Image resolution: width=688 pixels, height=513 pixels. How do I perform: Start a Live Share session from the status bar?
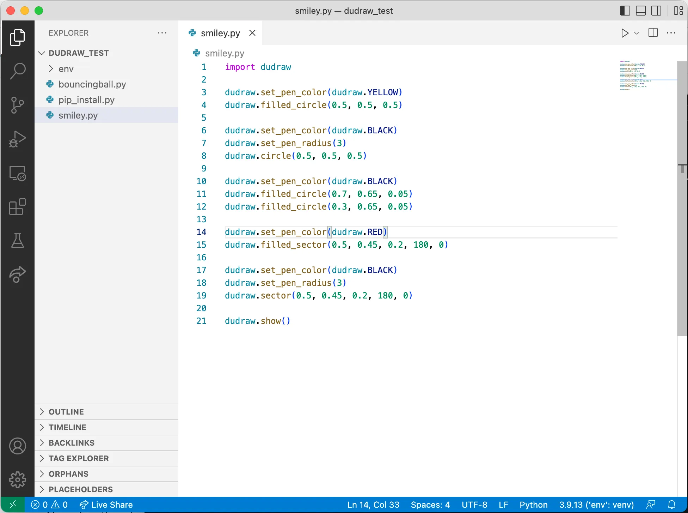pos(106,505)
